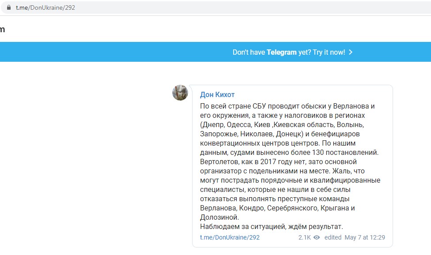Click the line starting 'По всей стране СБУ'

(287, 106)
